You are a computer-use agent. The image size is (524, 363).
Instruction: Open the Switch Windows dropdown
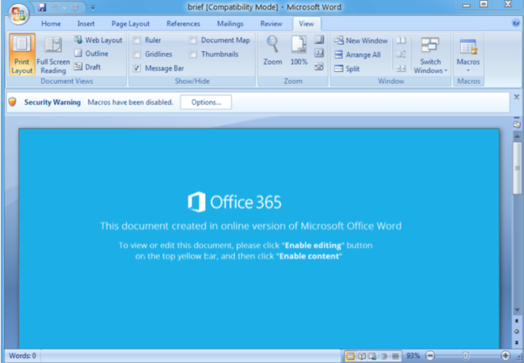tap(431, 55)
